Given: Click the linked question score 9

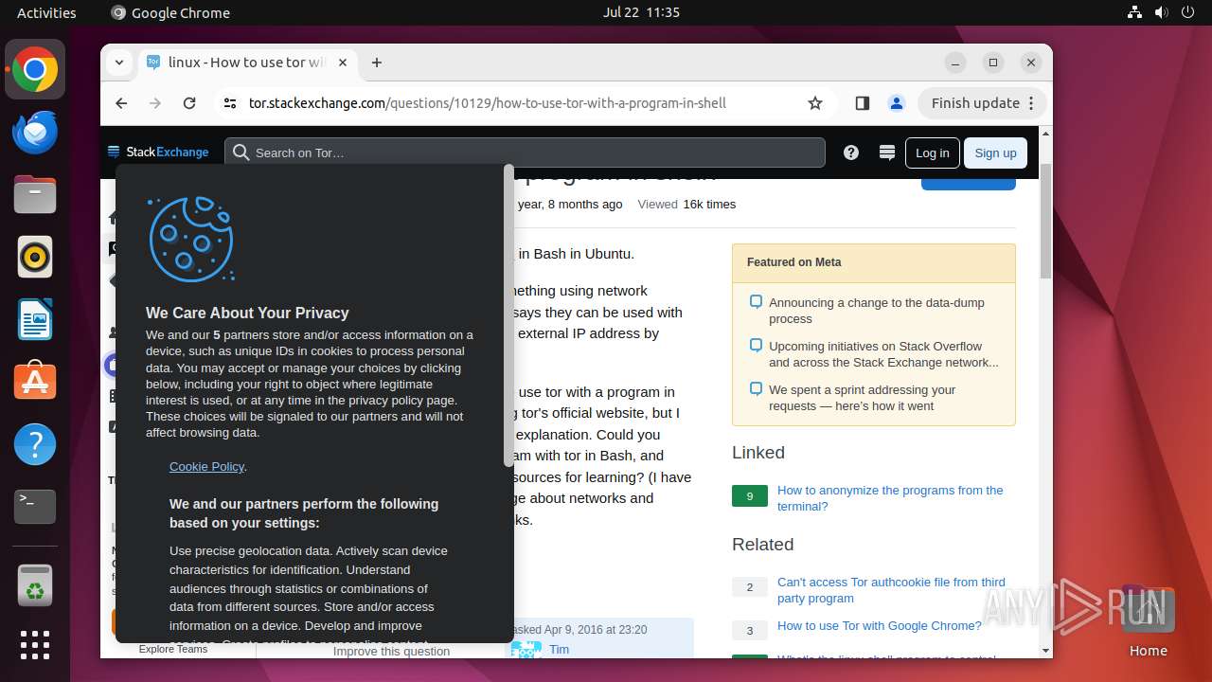Looking at the screenshot, I should tap(750, 496).
